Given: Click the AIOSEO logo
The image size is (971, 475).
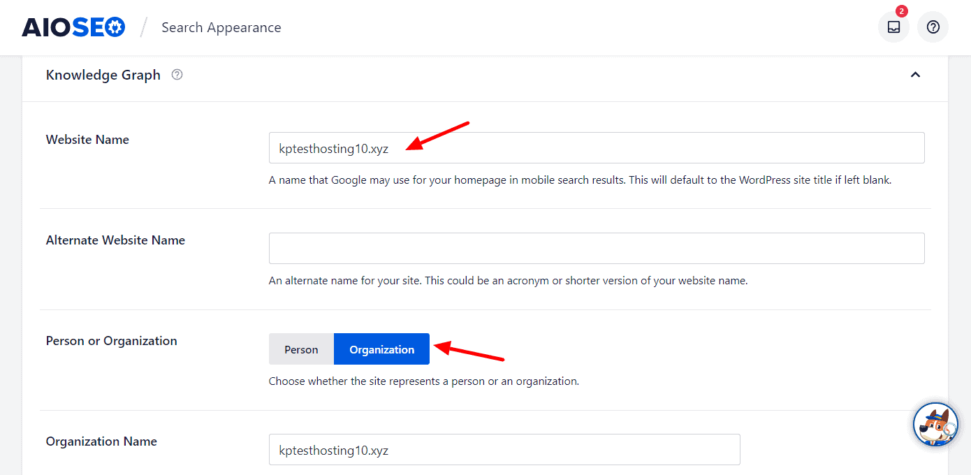Looking at the screenshot, I should 73,27.
